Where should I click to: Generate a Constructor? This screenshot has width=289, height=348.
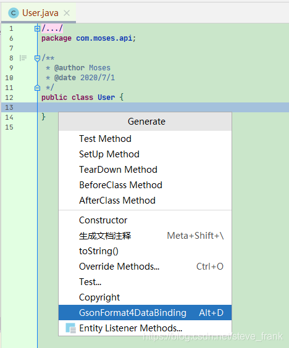pos(145,220)
